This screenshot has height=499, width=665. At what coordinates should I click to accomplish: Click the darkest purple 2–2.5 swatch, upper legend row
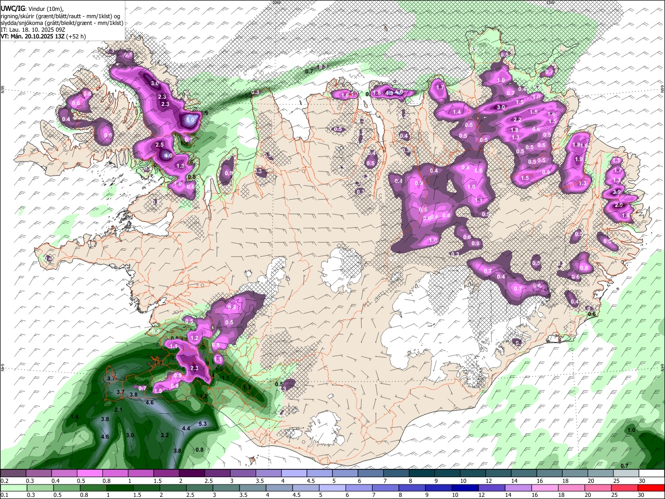point(191,474)
